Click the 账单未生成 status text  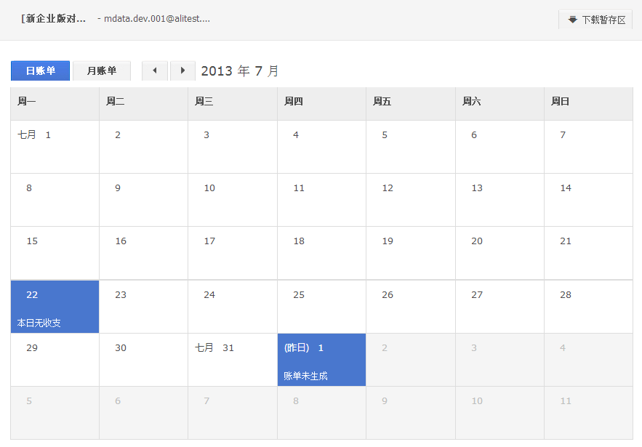(x=305, y=376)
